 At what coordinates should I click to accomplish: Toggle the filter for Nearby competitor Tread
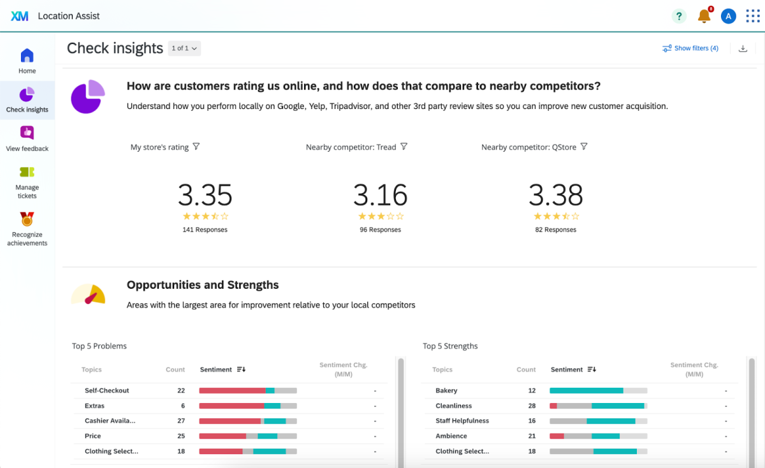coord(404,146)
